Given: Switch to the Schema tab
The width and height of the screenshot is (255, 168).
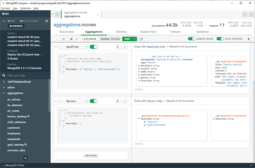Looking at the screenshot, I should click(x=121, y=32).
